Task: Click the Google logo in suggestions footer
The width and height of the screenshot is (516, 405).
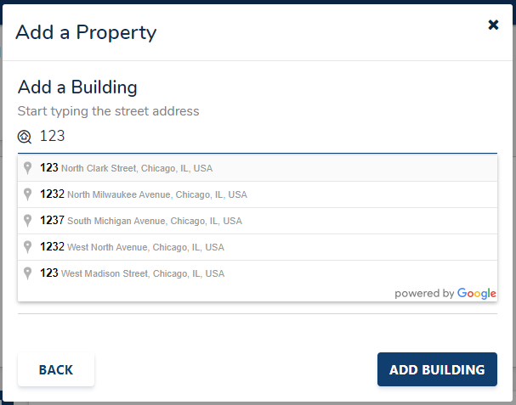Action: [x=477, y=294]
